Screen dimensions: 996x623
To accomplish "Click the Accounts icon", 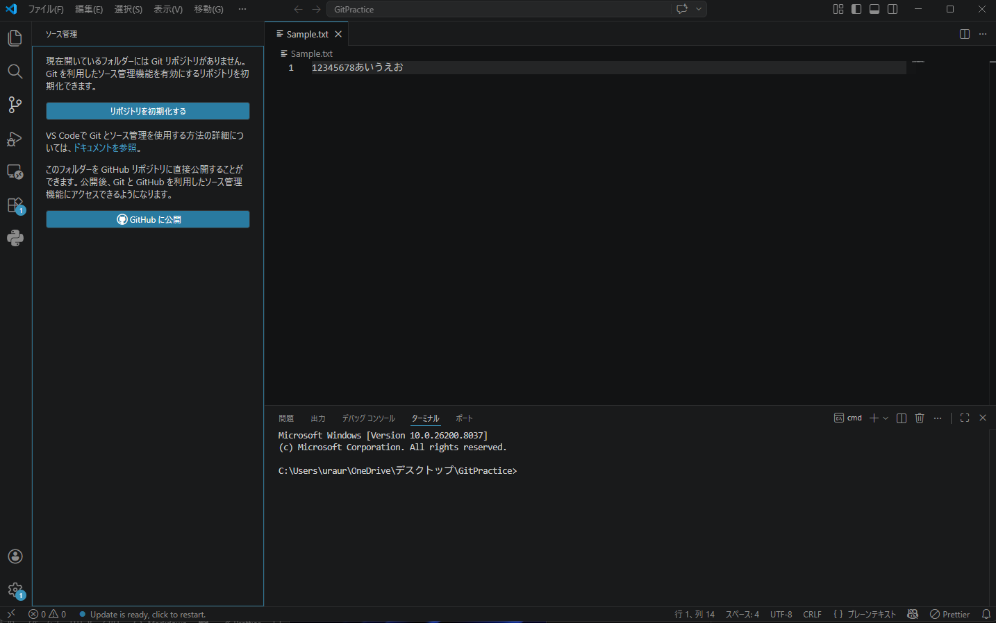I will tap(15, 556).
